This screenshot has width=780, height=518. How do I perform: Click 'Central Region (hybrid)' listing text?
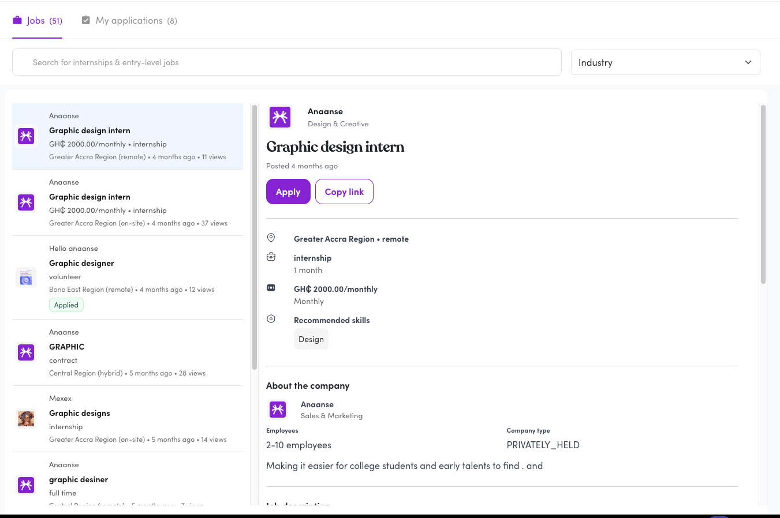click(86, 373)
